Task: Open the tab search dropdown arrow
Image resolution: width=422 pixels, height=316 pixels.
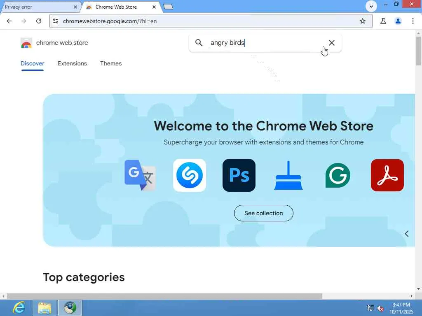Action: click(x=371, y=6)
